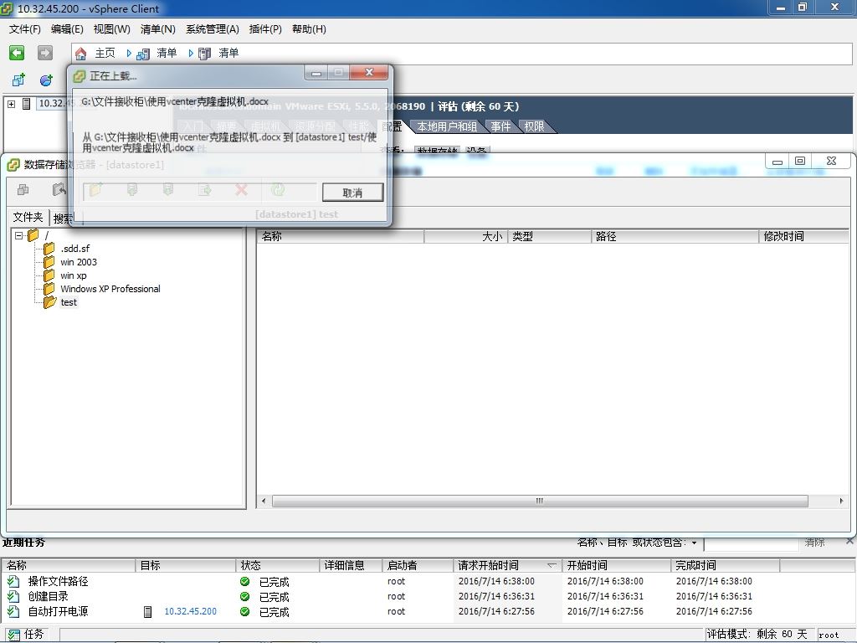The image size is (857, 643).
Task: Click the recent tasks filter input field
Action: point(752,544)
